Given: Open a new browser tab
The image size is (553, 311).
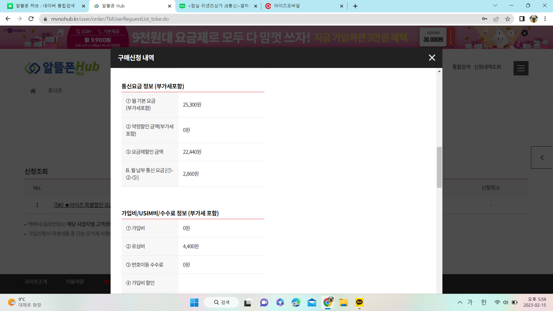Looking at the screenshot, I should 355,6.
